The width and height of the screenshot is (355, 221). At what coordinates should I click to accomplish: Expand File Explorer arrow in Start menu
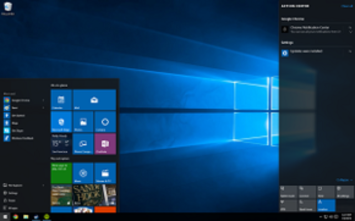(43, 186)
